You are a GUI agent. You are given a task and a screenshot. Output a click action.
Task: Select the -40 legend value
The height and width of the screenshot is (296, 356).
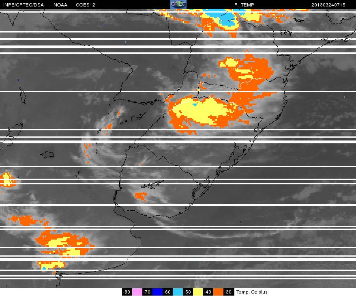208,292
